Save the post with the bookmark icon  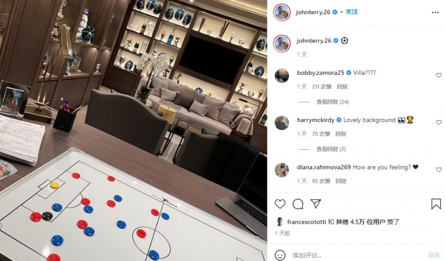436,204
